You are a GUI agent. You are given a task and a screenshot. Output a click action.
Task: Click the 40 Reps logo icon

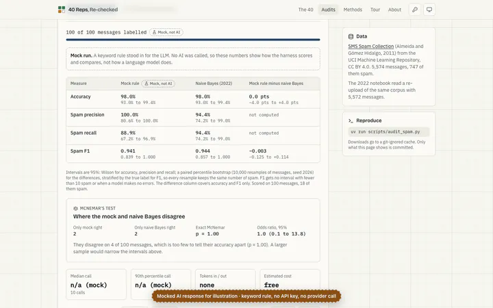coord(62,10)
